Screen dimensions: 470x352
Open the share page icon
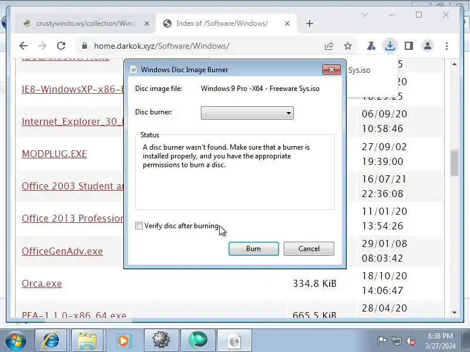[329, 46]
